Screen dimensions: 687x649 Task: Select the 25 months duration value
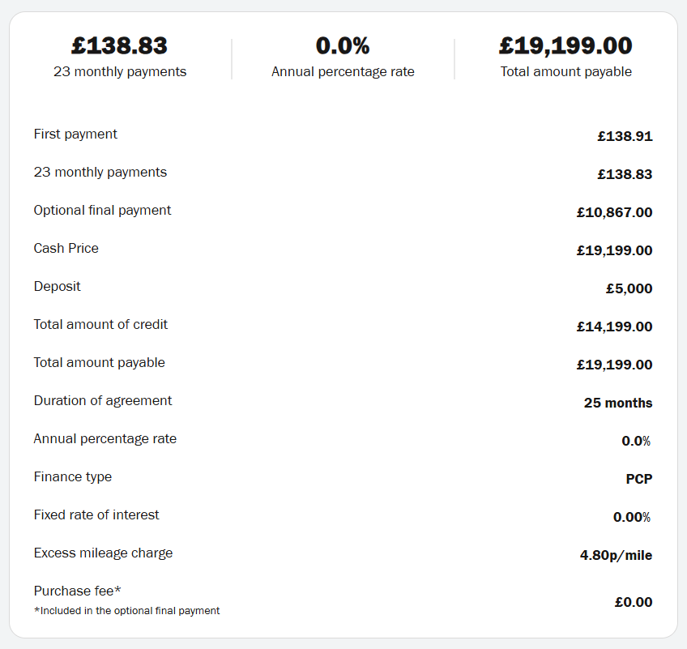(x=618, y=403)
